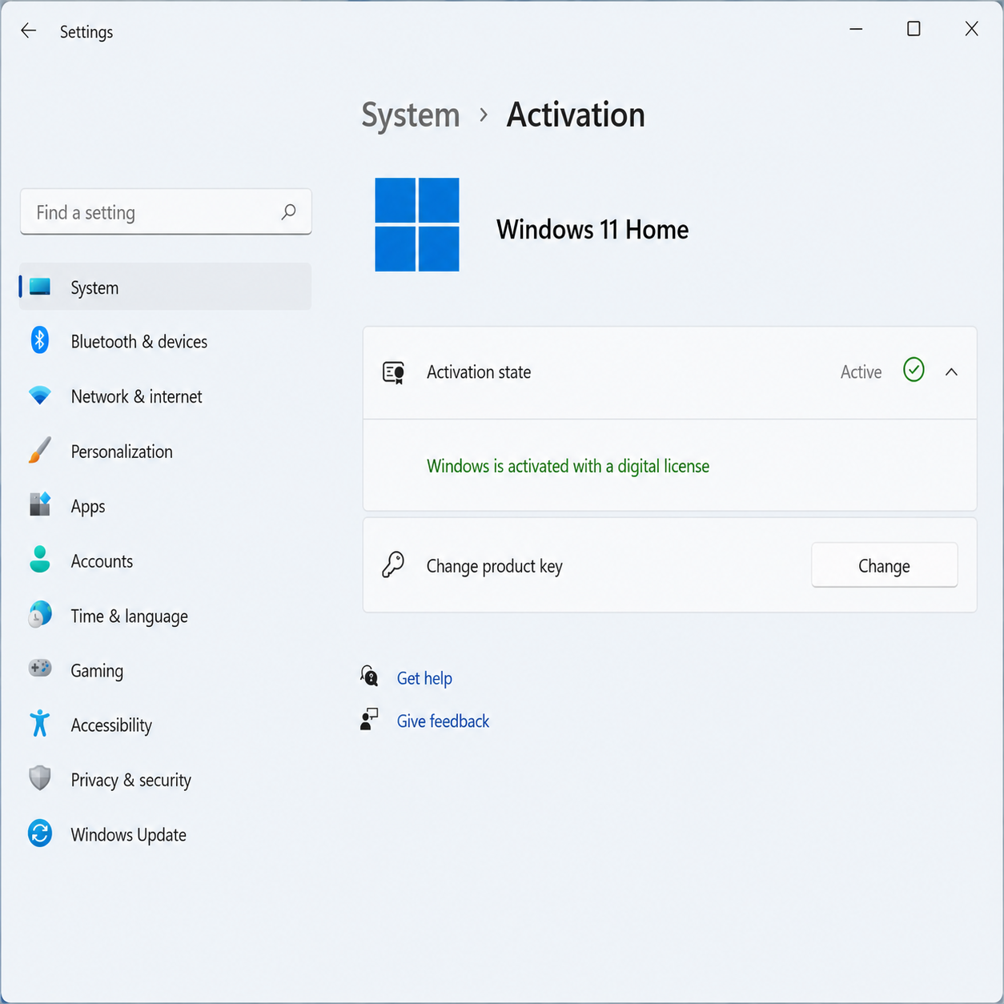This screenshot has height=1004, width=1004.
Task: Click the Find a setting search box
Action: point(166,212)
